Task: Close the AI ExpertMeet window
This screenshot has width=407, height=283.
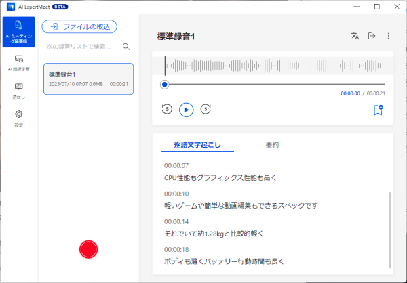Action: click(x=397, y=7)
